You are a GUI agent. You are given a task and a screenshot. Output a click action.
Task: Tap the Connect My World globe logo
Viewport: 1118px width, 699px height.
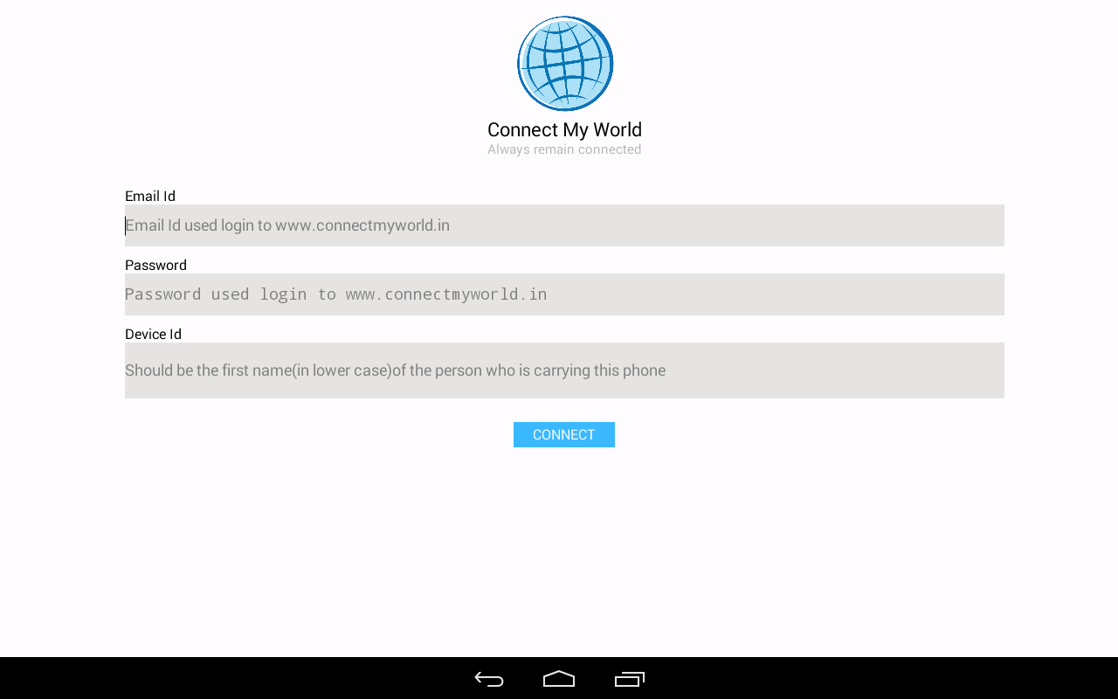pyautogui.click(x=565, y=63)
